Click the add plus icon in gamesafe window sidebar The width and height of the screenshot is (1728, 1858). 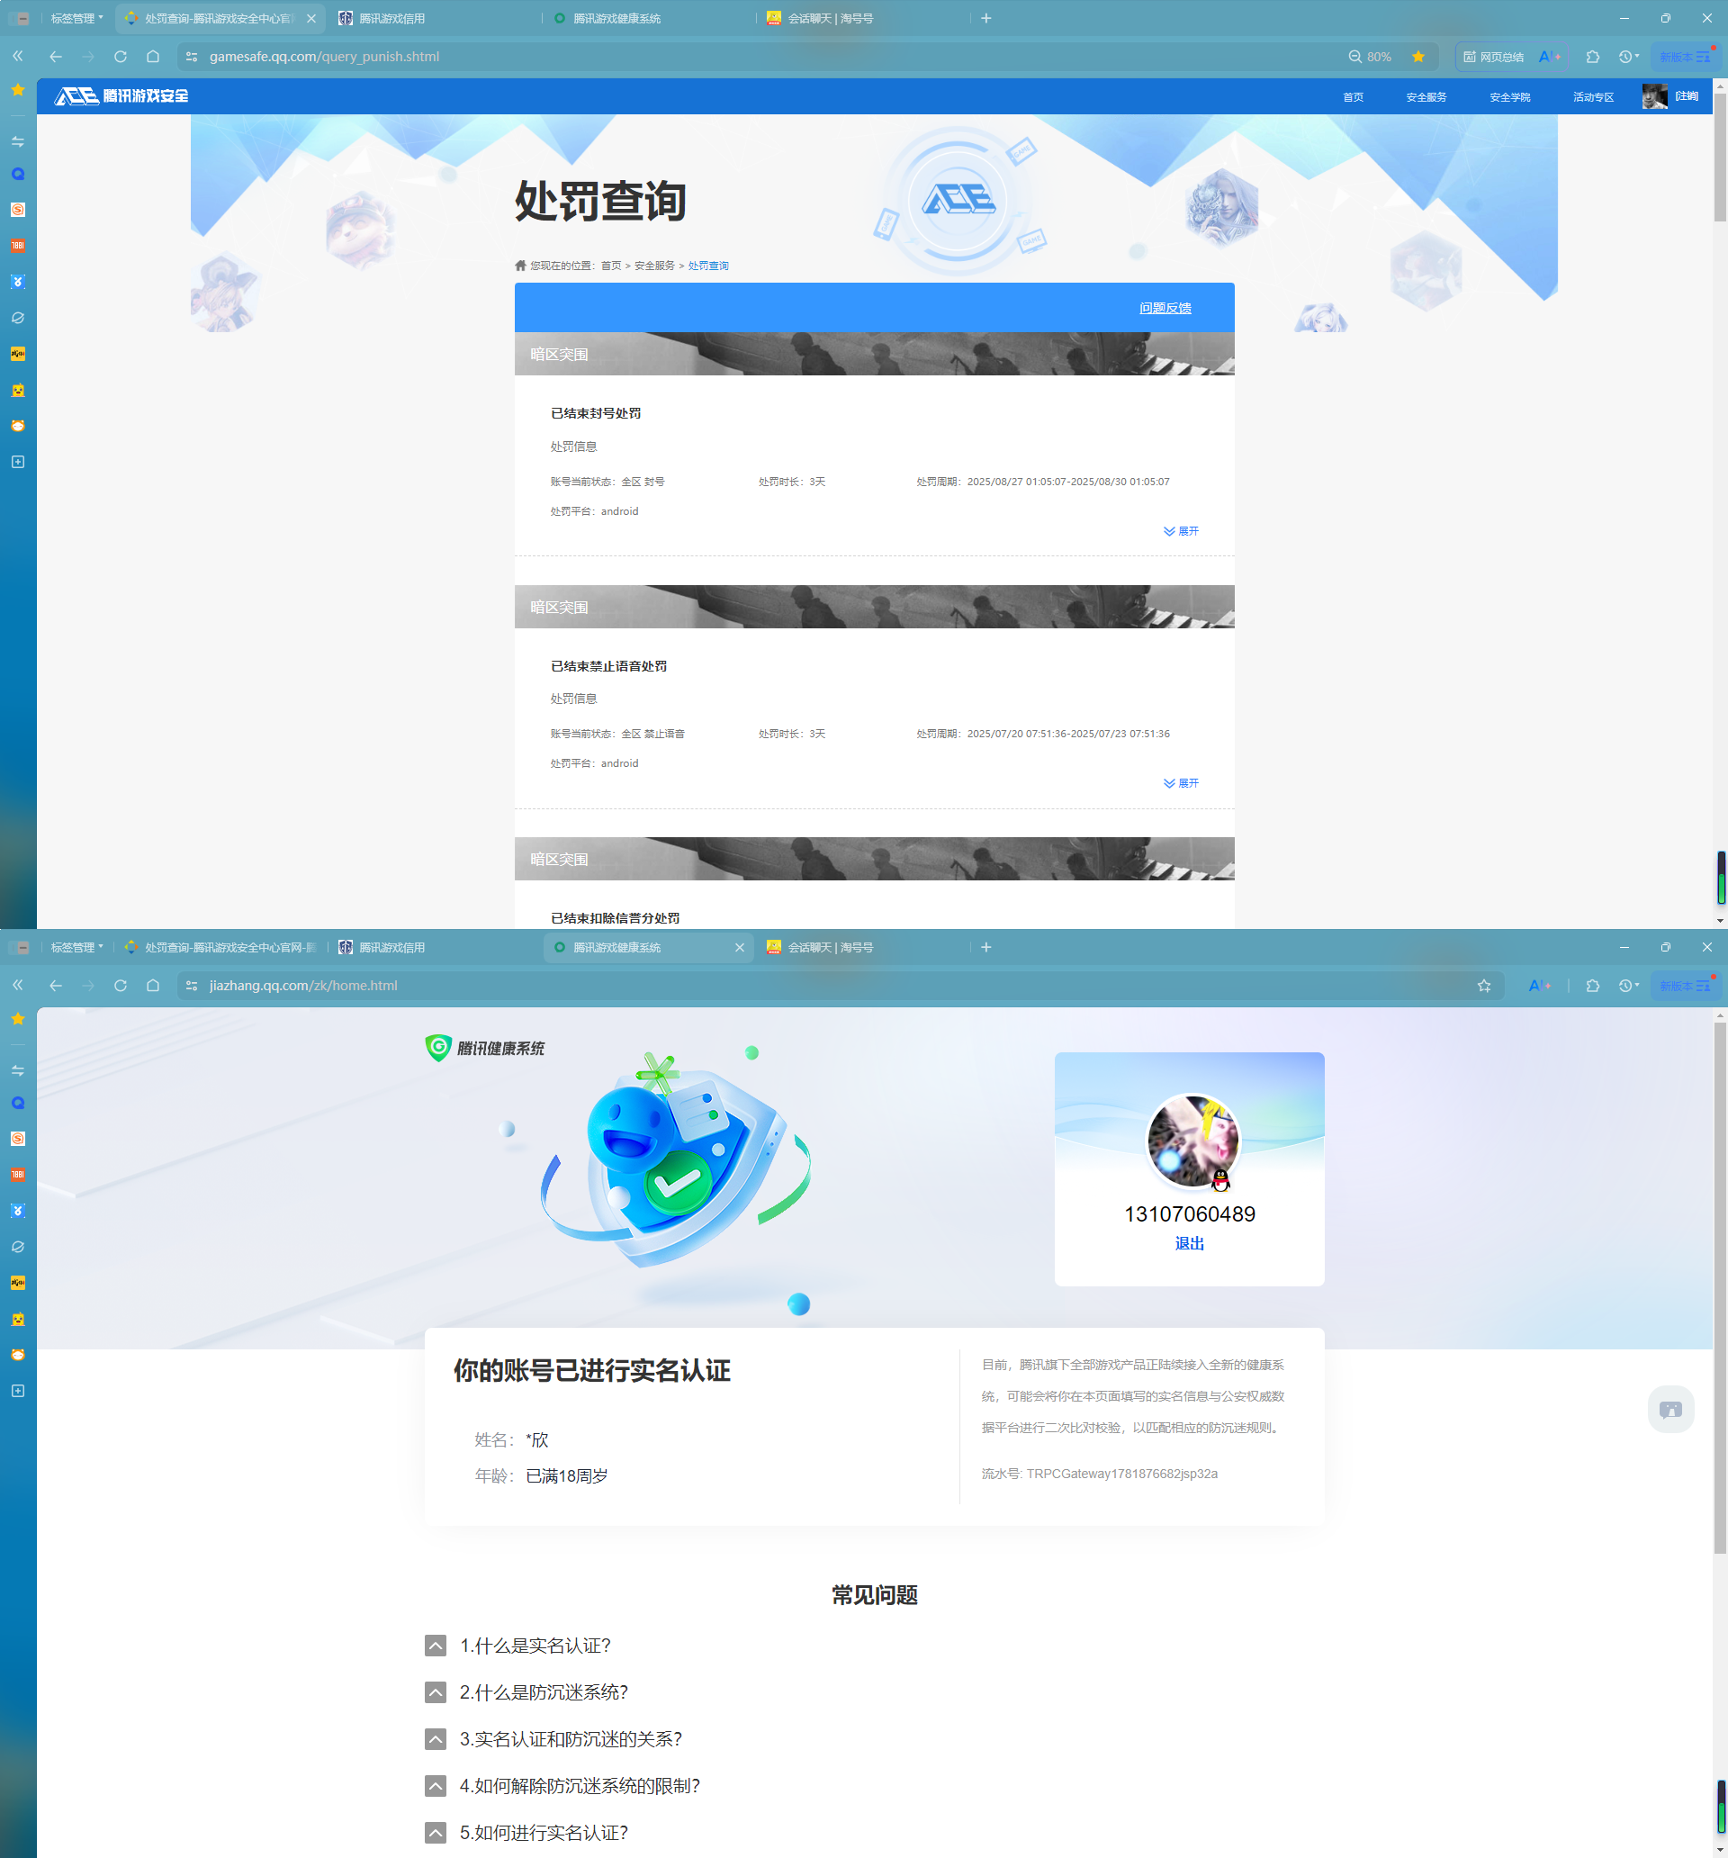tap(18, 462)
